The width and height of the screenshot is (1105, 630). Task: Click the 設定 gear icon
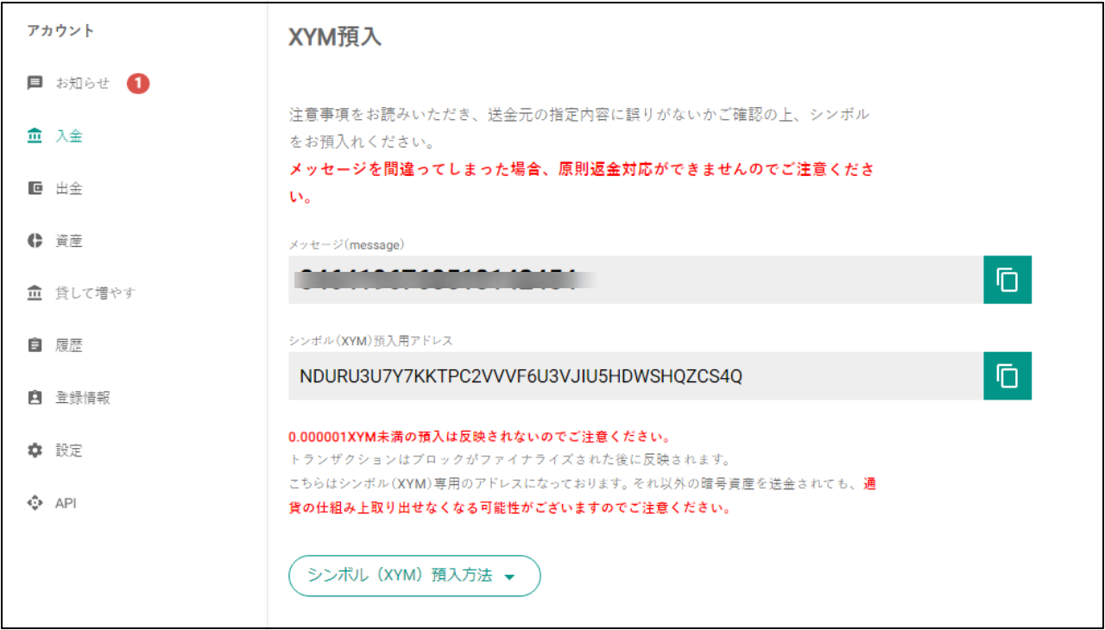pyautogui.click(x=35, y=450)
